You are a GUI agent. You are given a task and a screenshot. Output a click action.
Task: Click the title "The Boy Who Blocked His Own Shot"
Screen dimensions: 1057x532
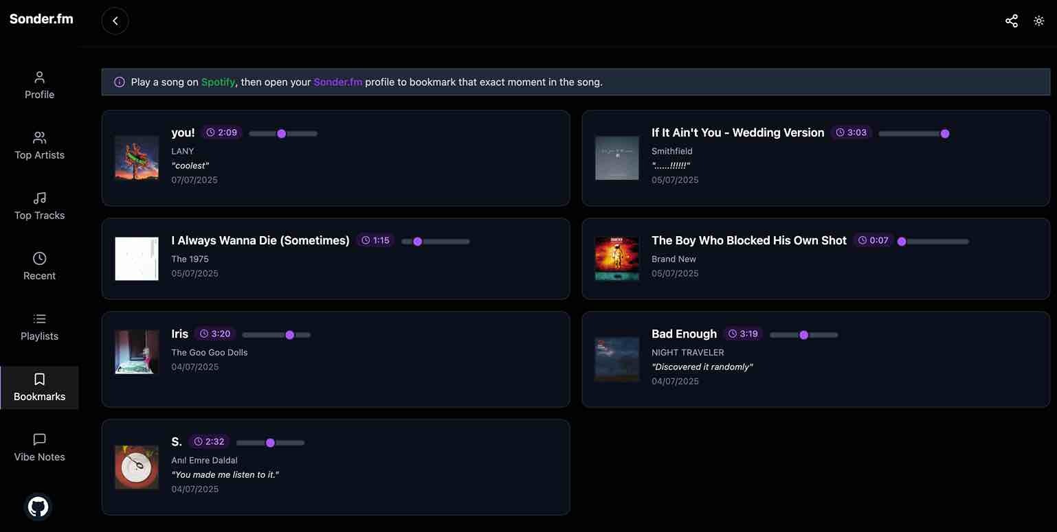pyautogui.click(x=749, y=240)
